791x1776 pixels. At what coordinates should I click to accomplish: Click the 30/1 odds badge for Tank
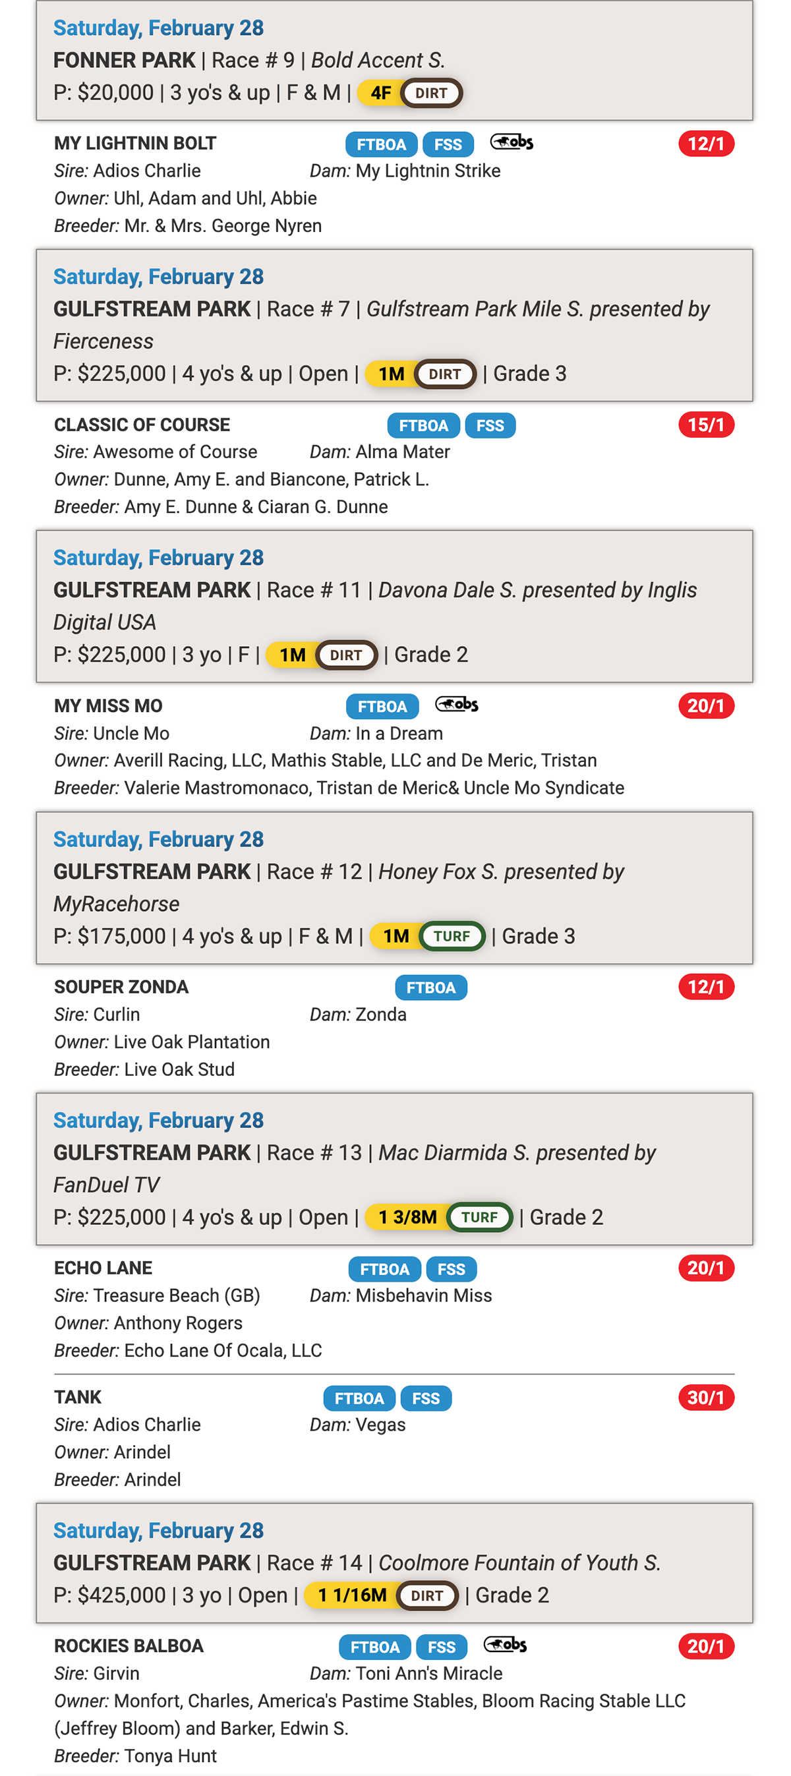(705, 1397)
